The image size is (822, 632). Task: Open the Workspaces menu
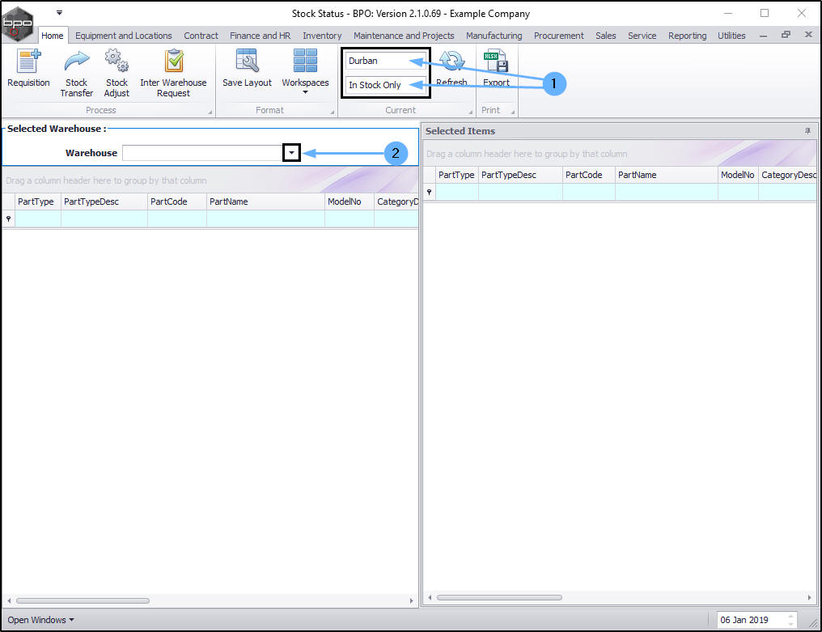point(305,72)
